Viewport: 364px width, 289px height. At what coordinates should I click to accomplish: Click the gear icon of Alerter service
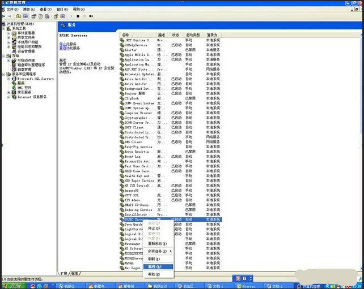[x=122, y=50]
